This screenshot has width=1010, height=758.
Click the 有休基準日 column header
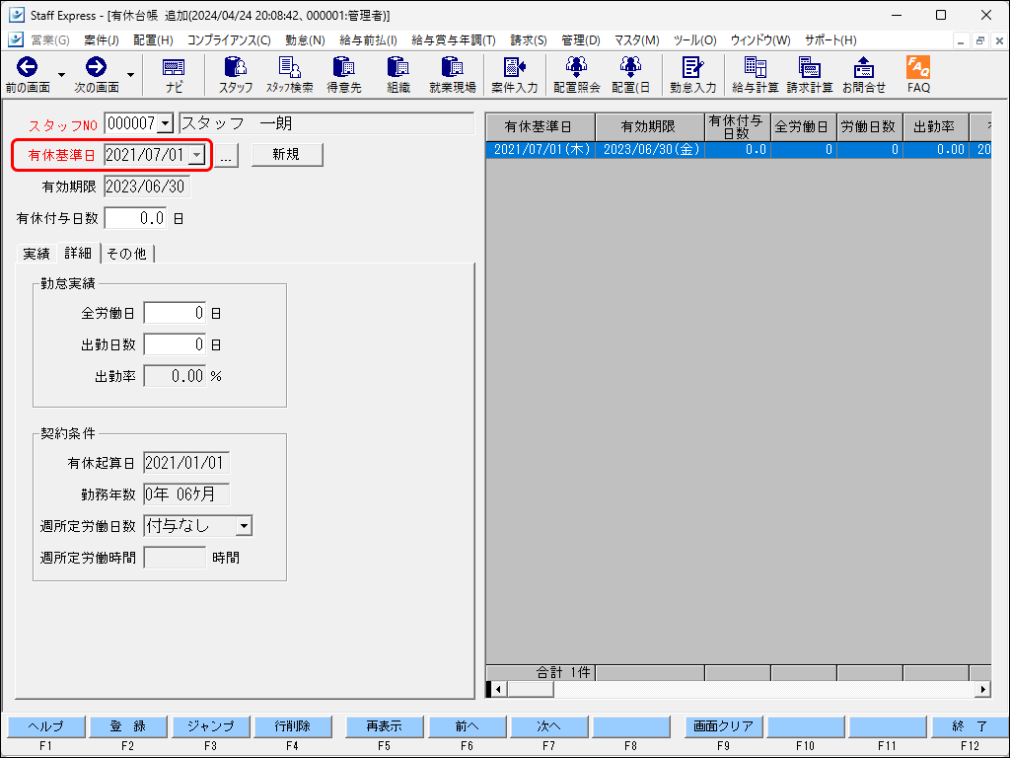(540, 127)
